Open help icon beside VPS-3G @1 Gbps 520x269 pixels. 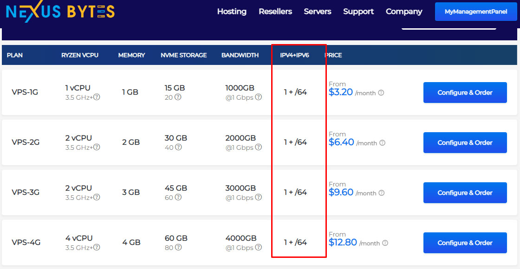coord(258,197)
